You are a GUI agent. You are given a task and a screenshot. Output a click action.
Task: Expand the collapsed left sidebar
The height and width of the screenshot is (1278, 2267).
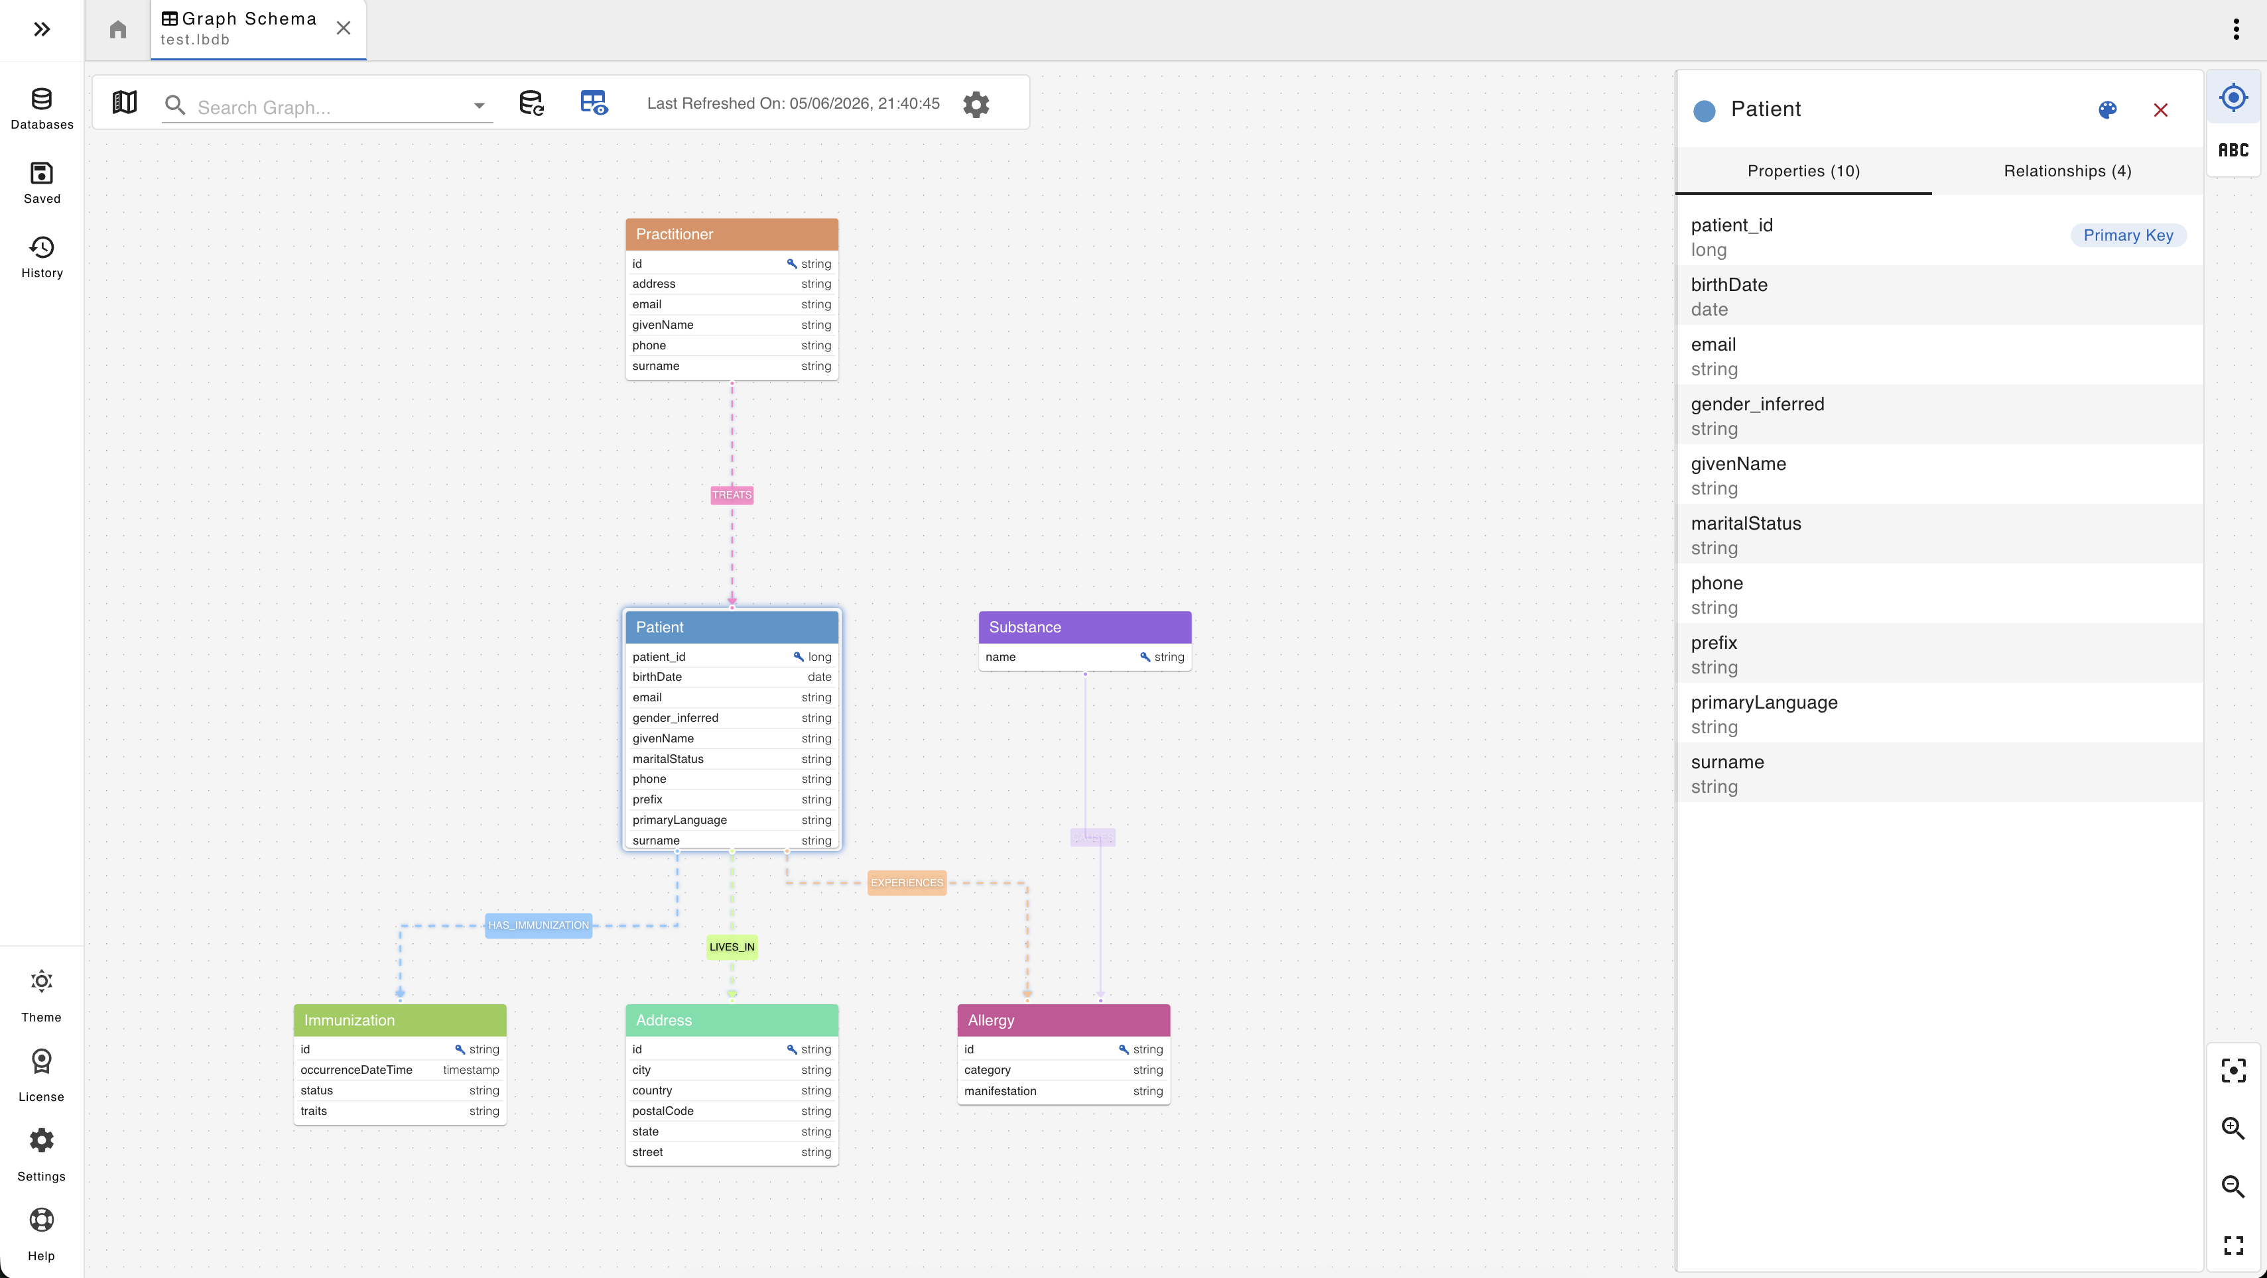(x=41, y=29)
